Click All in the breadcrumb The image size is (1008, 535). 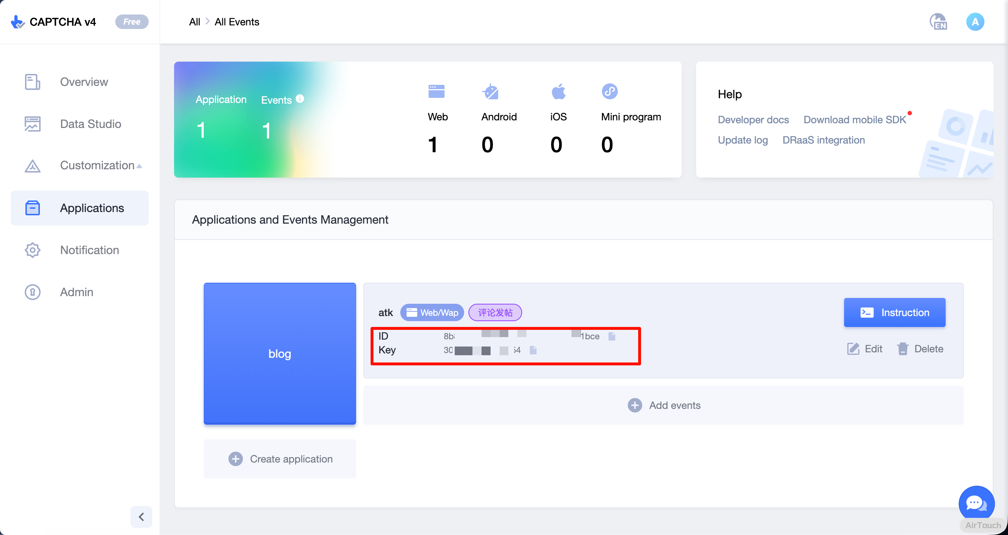(194, 22)
